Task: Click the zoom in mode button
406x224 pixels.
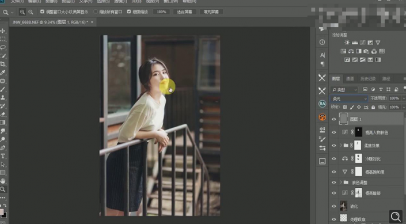Action: [x=22, y=12]
